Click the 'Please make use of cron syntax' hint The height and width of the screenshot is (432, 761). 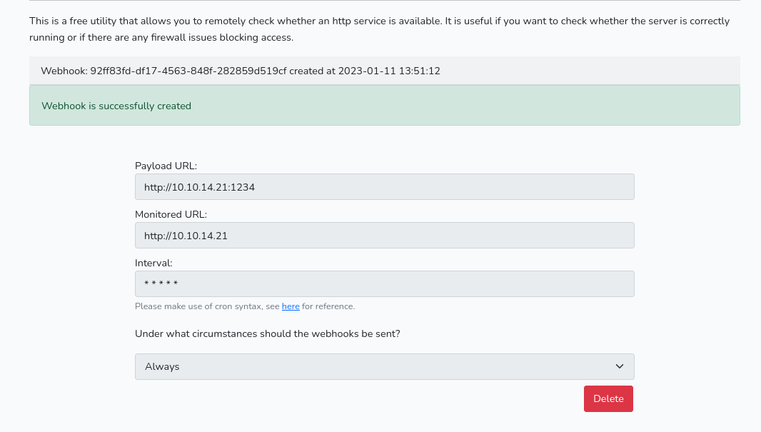pyautogui.click(x=207, y=306)
